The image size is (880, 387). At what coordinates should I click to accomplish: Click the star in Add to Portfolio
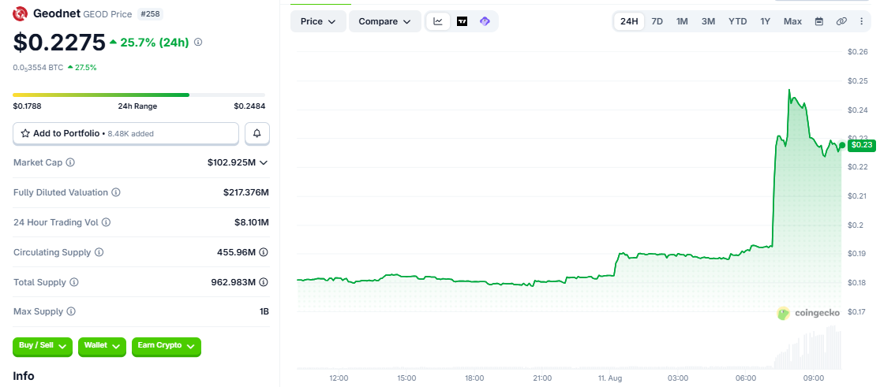tap(25, 133)
